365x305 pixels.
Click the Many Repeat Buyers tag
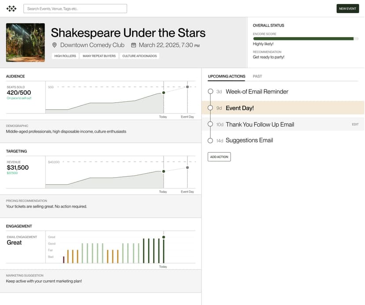tap(99, 56)
